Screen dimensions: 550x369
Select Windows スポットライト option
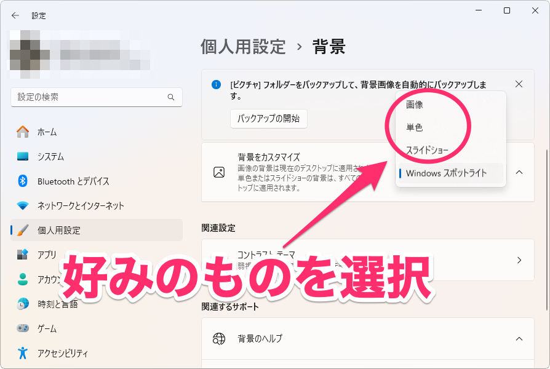451,173
